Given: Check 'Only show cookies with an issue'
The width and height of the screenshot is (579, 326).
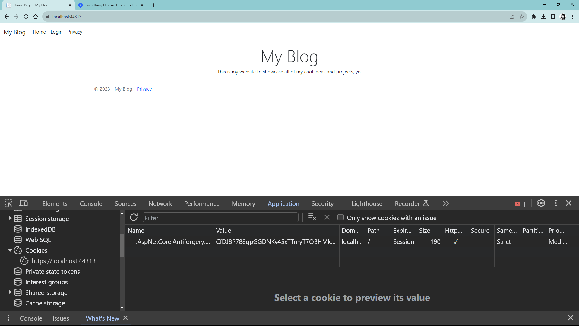Looking at the screenshot, I should click(340, 218).
